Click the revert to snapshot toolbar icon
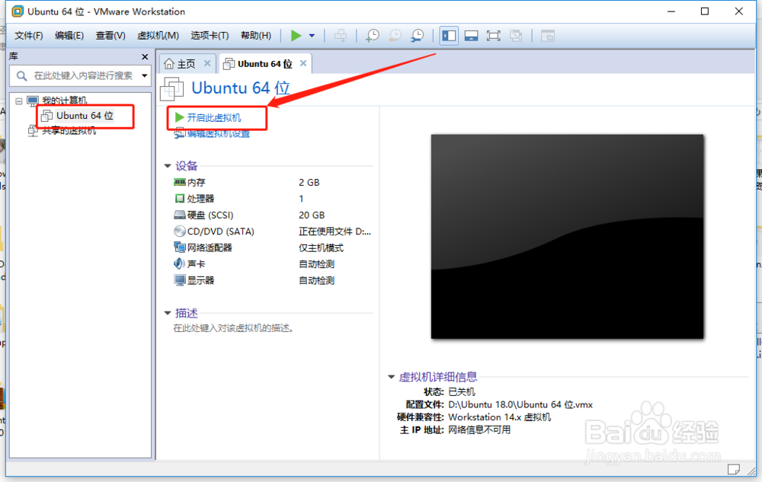This screenshot has width=762, height=482. coord(395,36)
